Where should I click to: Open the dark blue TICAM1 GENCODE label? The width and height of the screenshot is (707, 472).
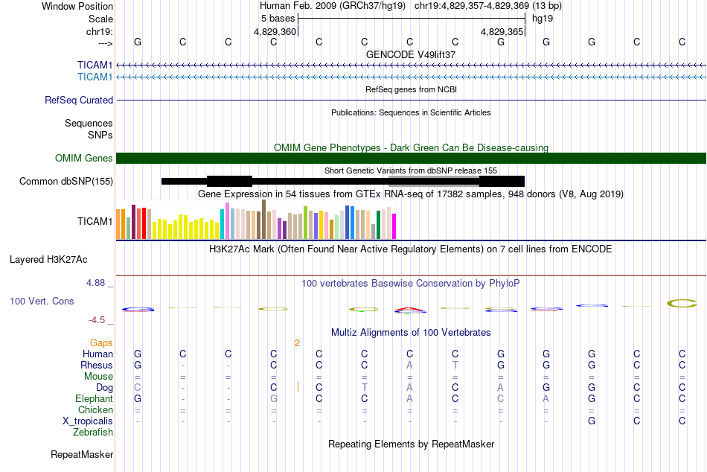pyautogui.click(x=95, y=65)
